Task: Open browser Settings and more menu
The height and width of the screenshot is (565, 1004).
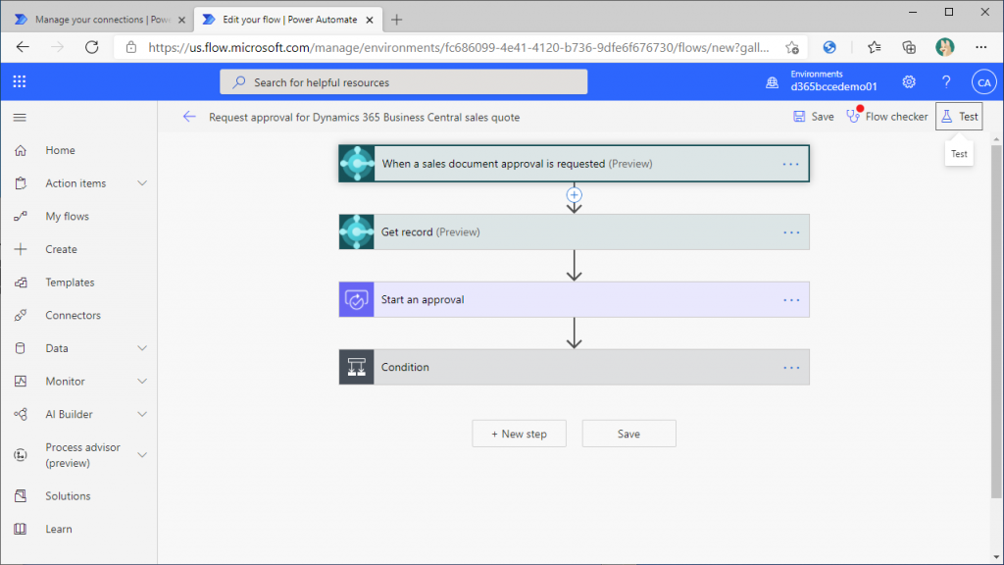Action: 980,47
